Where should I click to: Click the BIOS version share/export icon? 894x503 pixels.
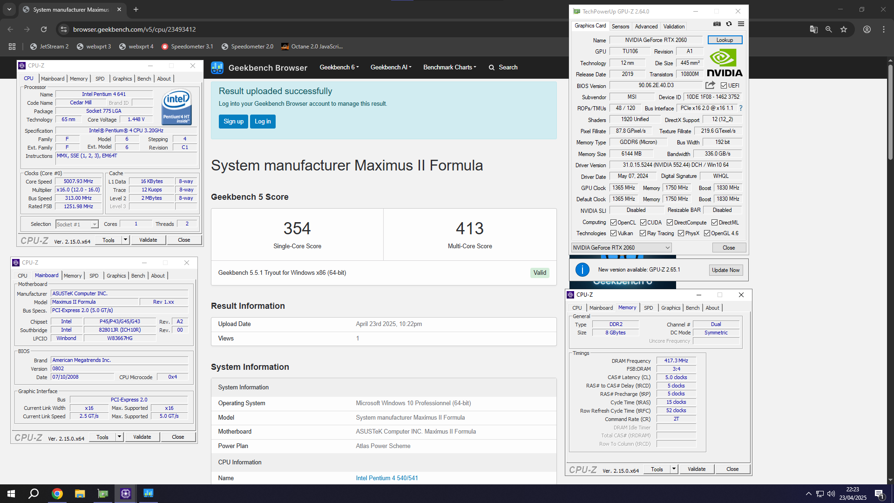pyautogui.click(x=710, y=85)
